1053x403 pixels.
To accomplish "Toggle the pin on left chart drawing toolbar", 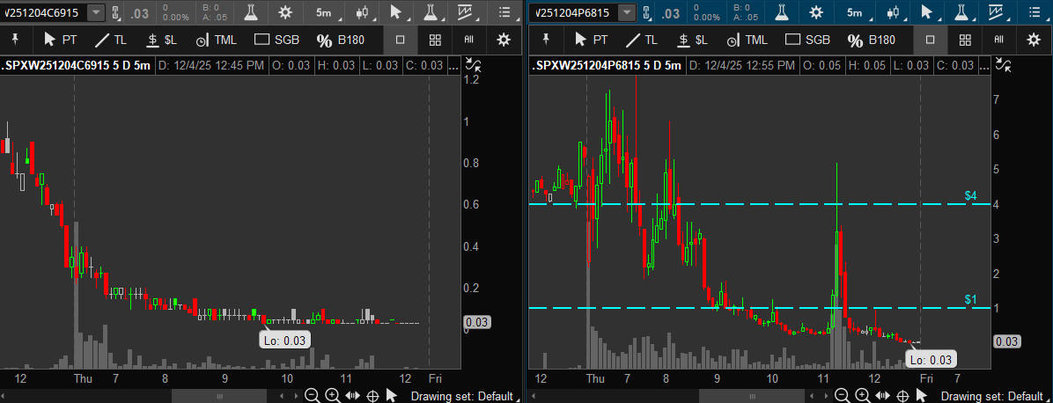I will coord(16,40).
